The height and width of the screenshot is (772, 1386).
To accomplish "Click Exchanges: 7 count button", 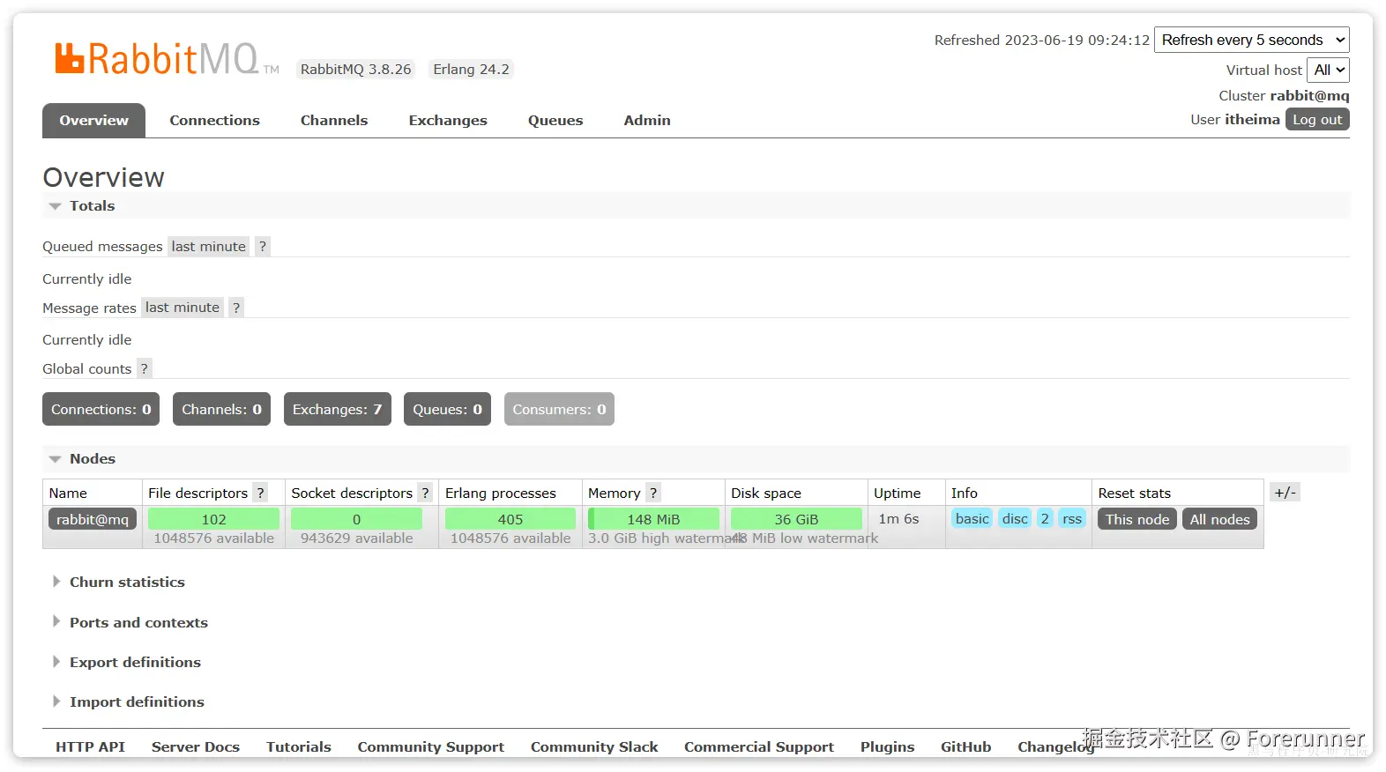I will coord(337,409).
